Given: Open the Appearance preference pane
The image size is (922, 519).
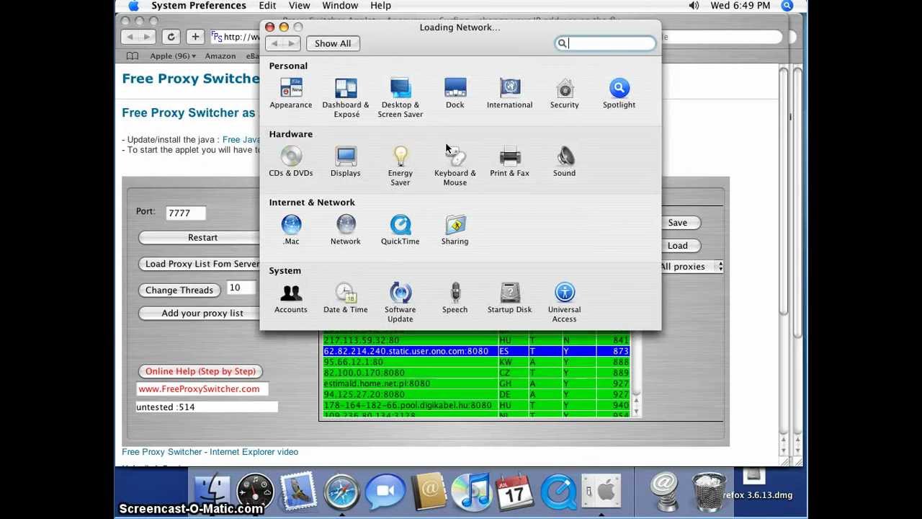Looking at the screenshot, I should pos(290,94).
